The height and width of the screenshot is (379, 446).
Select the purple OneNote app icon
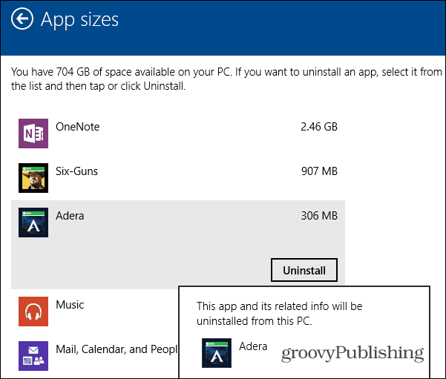[33, 134]
